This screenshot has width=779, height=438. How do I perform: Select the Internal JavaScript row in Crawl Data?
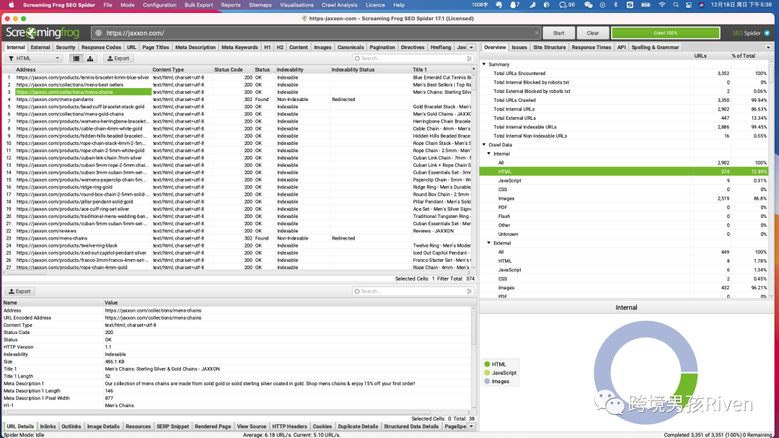click(625, 180)
